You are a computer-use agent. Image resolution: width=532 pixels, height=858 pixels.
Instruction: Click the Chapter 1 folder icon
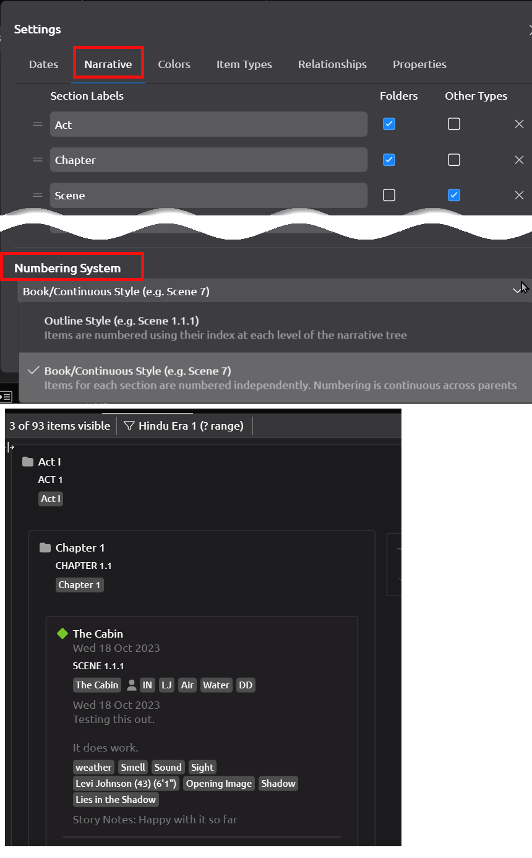(45, 548)
